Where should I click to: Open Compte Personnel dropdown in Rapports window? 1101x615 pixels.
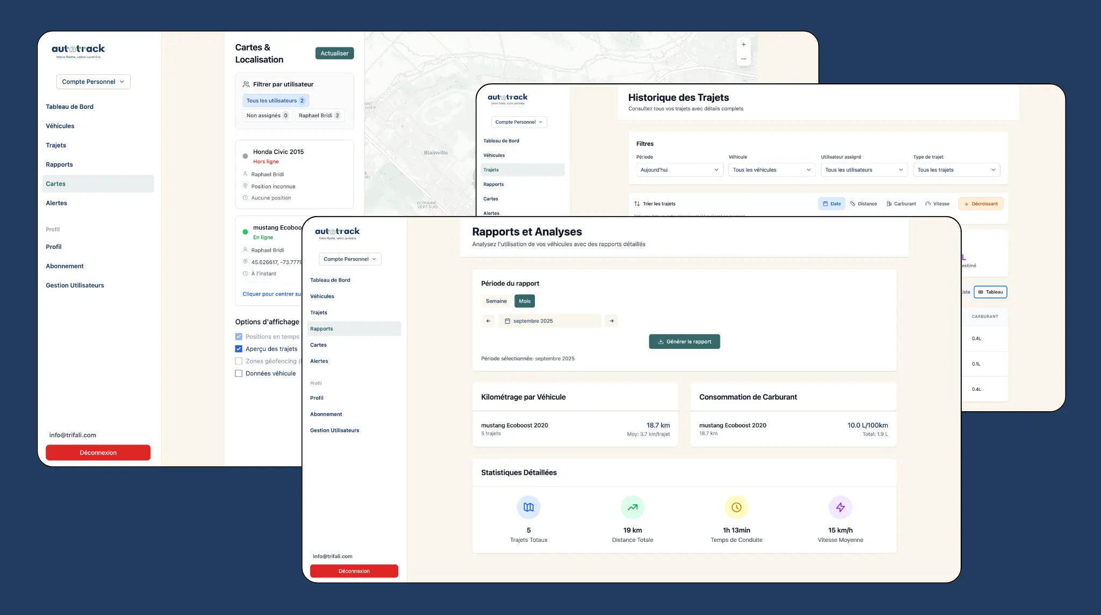point(350,259)
